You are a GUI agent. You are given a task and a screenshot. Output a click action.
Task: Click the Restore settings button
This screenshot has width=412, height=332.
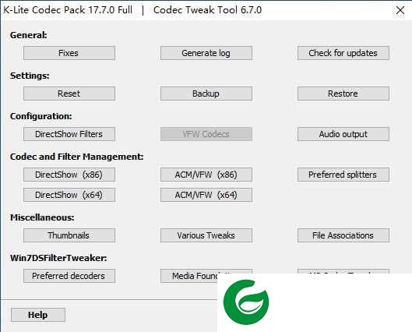tap(343, 94)
